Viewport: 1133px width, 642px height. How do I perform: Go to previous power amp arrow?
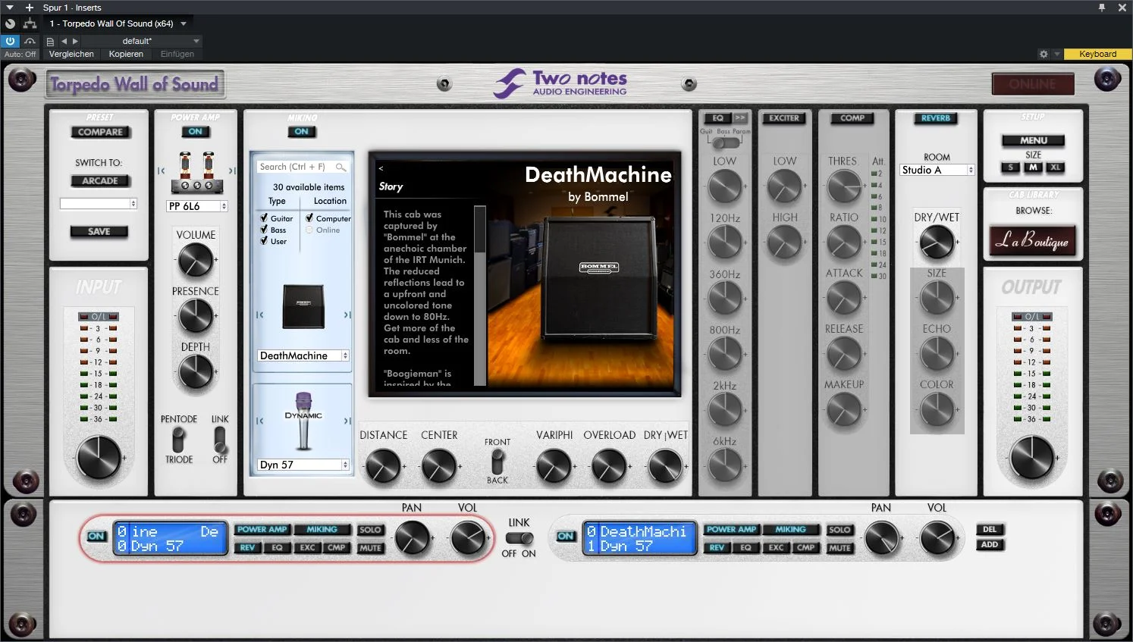pyautogui.click(x=162, y=171)
